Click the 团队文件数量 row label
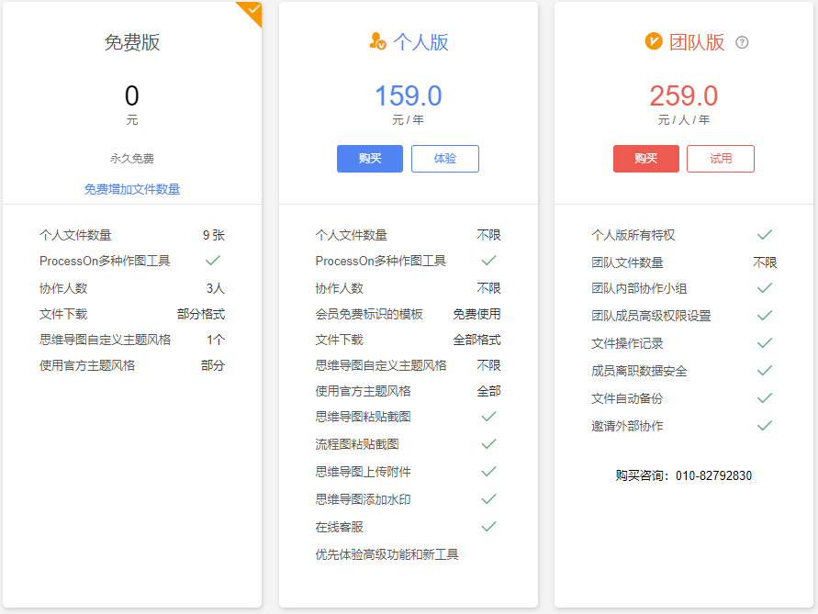The width and height of the screenshot is (818, 614). coord(627,262)
